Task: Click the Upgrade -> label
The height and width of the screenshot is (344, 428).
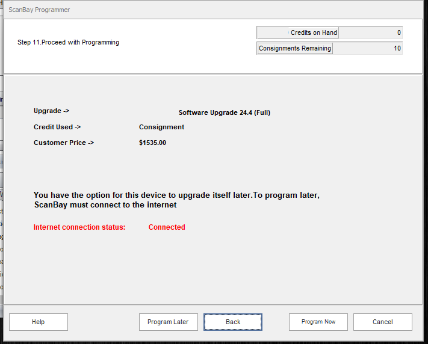Action: click(x=52, y=111)
